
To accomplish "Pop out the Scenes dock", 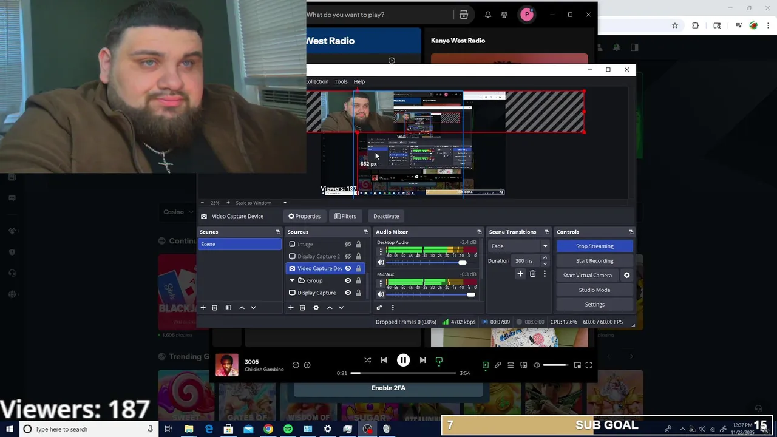I will (x=278, y=232).
